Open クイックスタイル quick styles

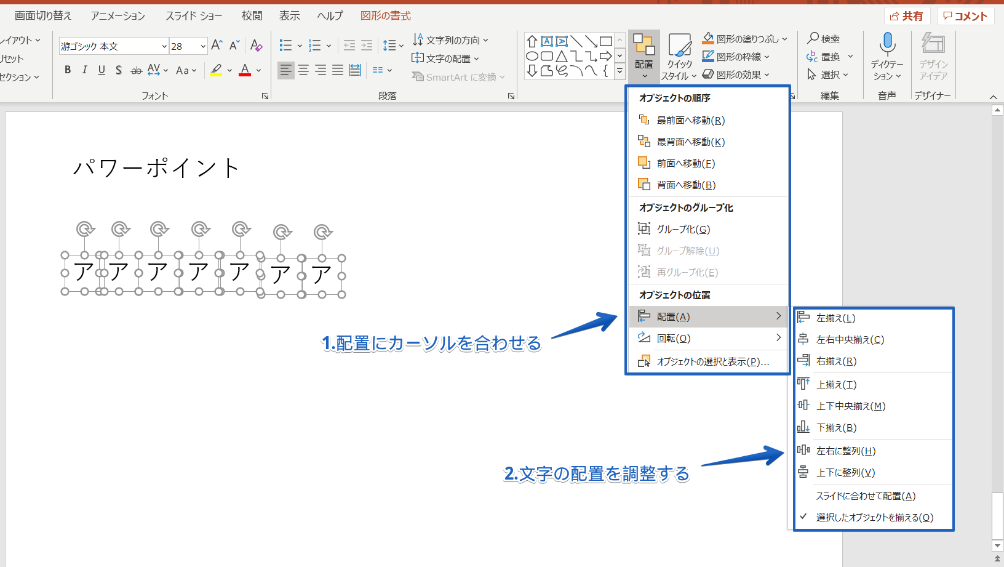[x=679, y=57]
